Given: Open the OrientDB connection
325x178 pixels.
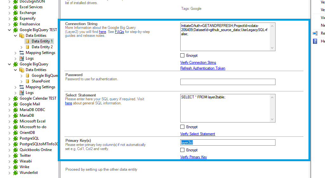Looking at the screenshot, I should (27, 133).
